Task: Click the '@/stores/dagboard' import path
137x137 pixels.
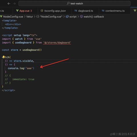Action: tap(57, 43)
